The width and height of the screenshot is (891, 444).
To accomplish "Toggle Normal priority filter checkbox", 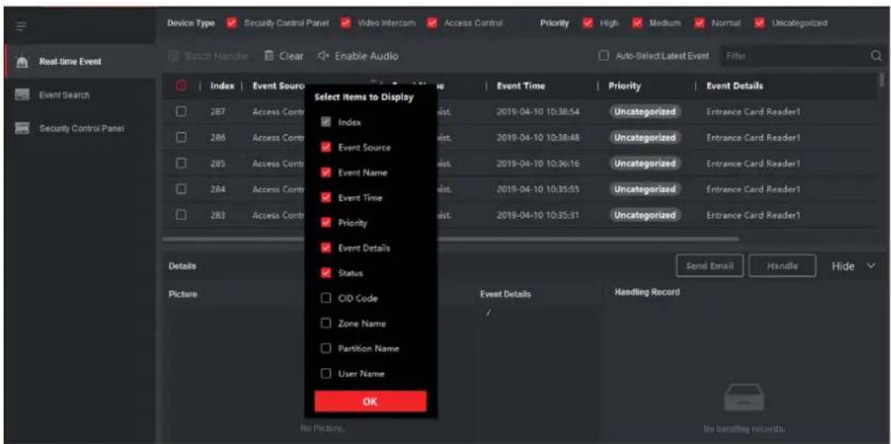I will coord(699,23).
